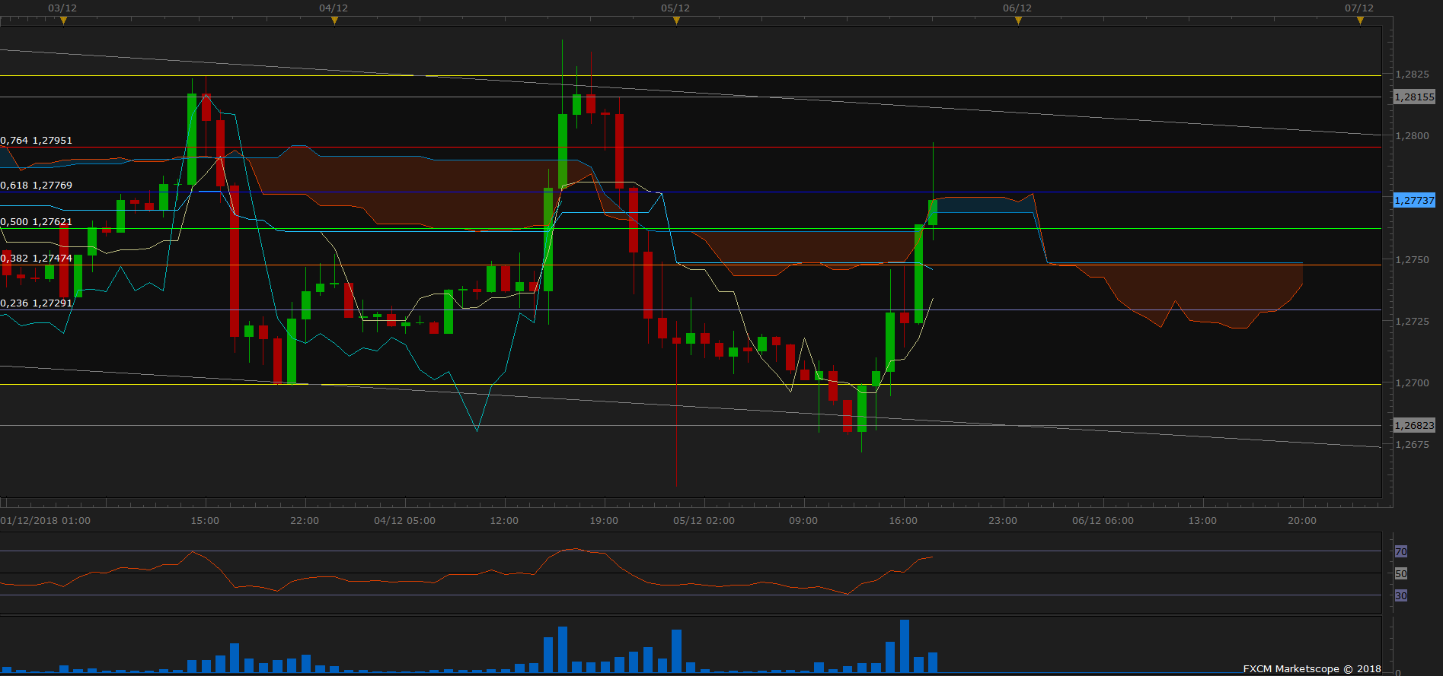Click the 1,26823 price level tag
Image resolution: width=1443 pixels, height=676 pixels.
pos(1414,425)
